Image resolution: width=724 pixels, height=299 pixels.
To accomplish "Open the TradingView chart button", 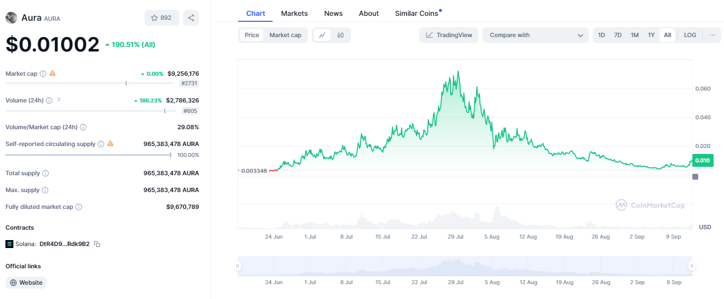I will click(x=449, y=35).
